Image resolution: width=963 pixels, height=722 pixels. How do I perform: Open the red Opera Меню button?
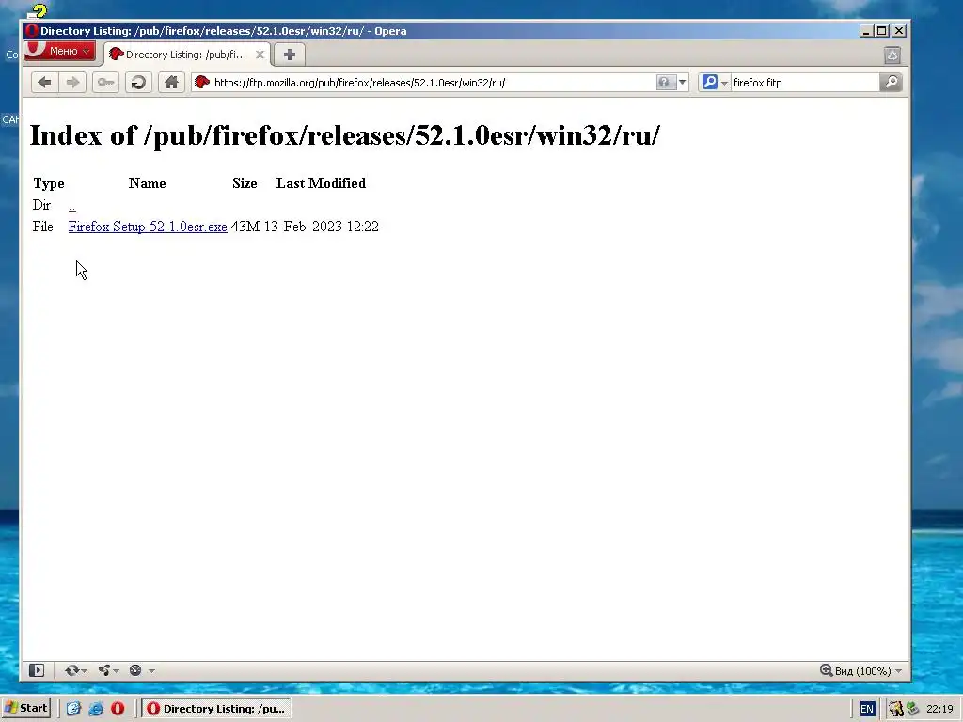coord(59,51)
